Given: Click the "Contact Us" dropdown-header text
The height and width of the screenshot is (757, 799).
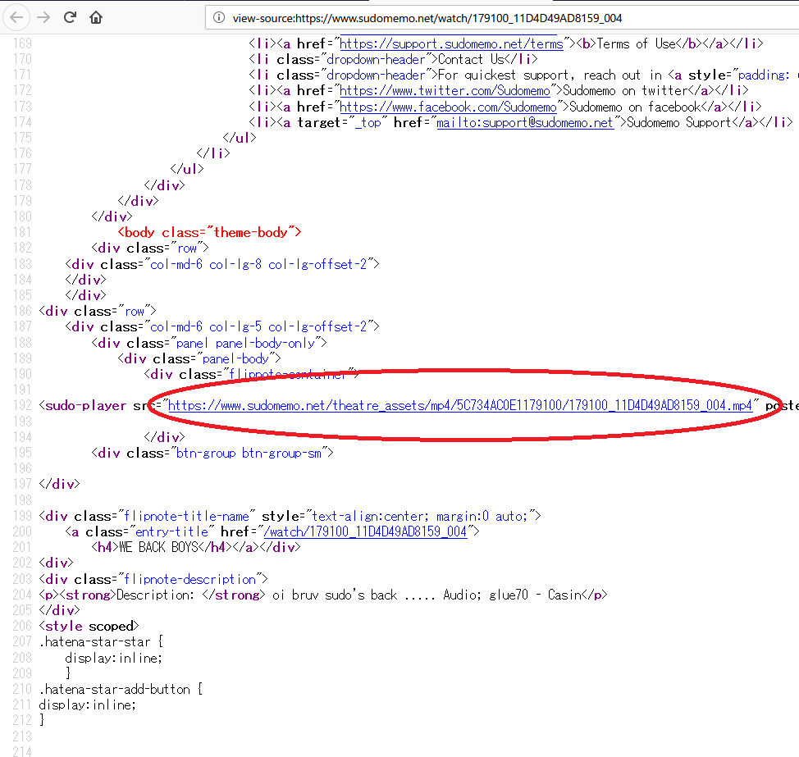Looking at the screenshot, I should pyautogui.click(x=471, y=60).
